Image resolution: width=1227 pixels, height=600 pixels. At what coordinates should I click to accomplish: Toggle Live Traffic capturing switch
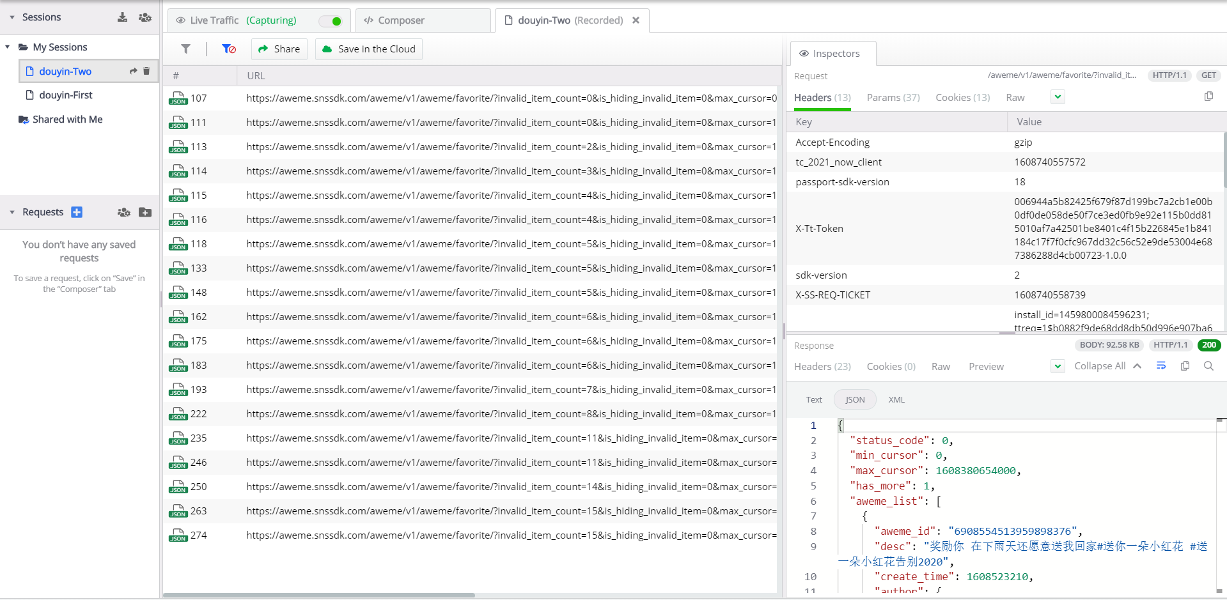(331, 21)
